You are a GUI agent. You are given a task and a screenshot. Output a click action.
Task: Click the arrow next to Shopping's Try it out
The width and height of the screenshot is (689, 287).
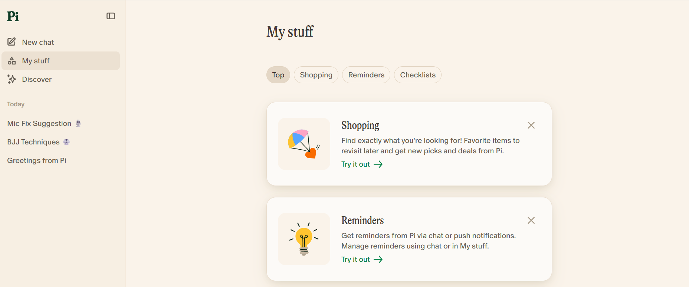coord(378,164)
